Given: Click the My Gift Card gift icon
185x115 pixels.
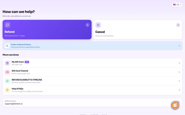Looking at the screenshot, I should 7,63.
